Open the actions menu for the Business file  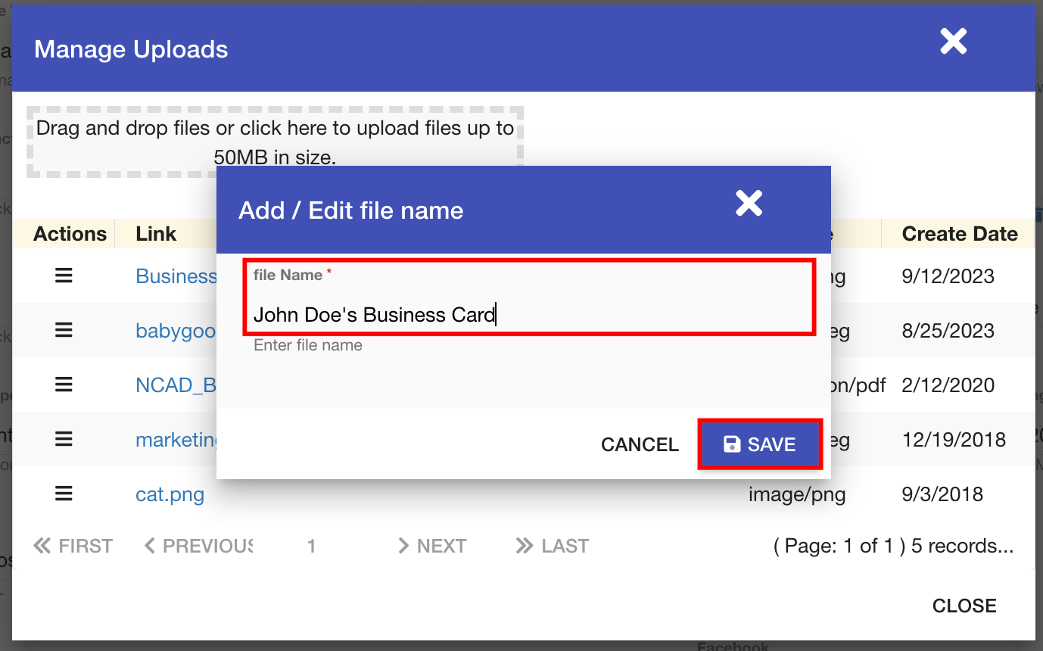pyautogui.click(x=64, y=276)
